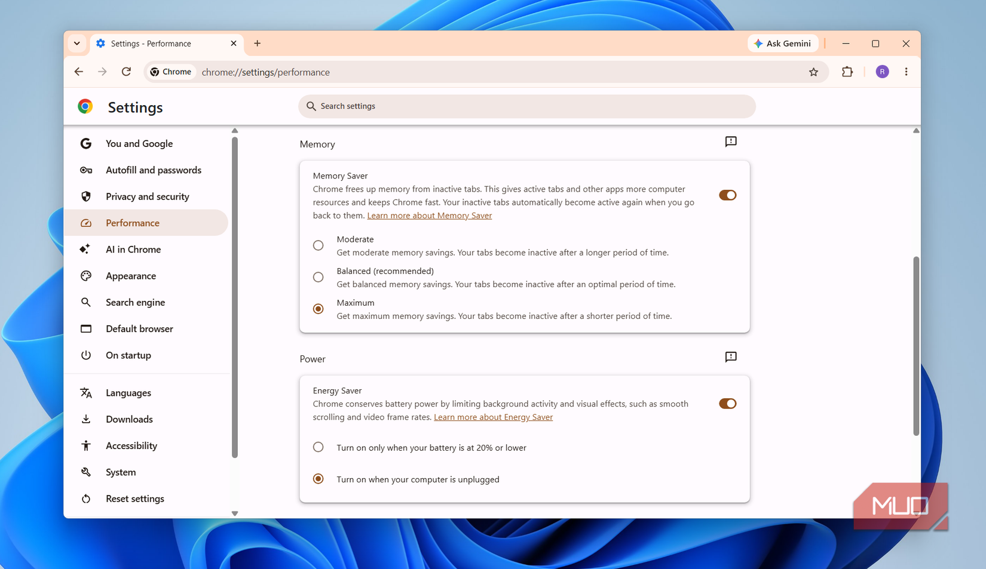The width and height of the screenshot is (986, 569).
Task: Click the Performance speedometer icon
Action: coord(86,223)
